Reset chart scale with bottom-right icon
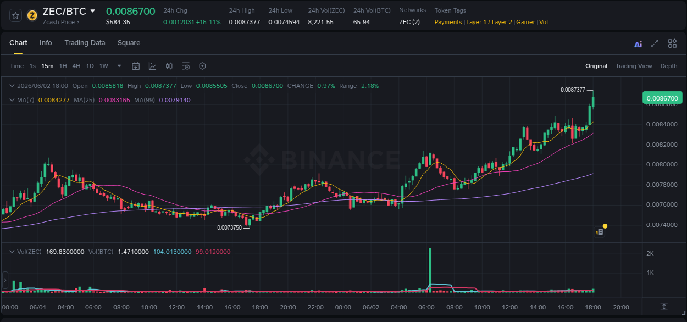This screenshot has height=322, width=687. coord(664,306)
